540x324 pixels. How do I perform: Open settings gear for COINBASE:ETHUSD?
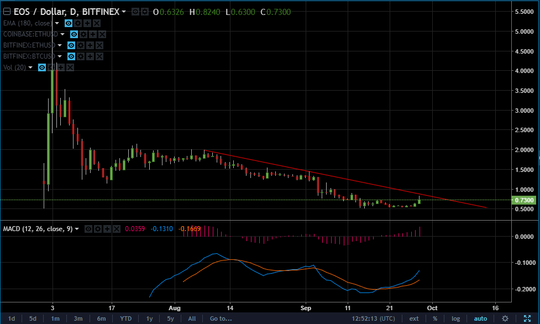83,34
